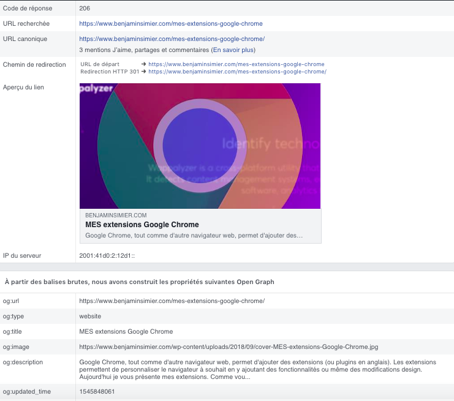Open the URL de départ link
Image resolution: width=454 pixels, height=401 pixels.
pos(236,64)
